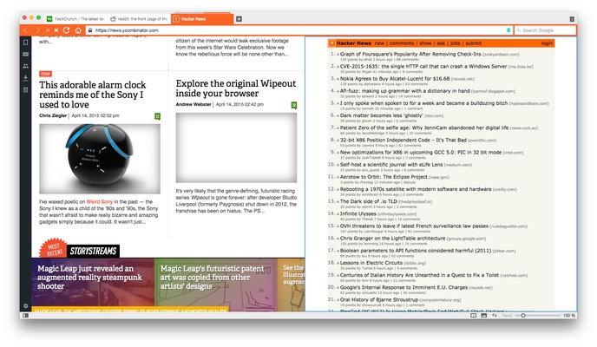
Task: Open a new tab with plus button
Action: pyautogui.click(x=239, y=18)
